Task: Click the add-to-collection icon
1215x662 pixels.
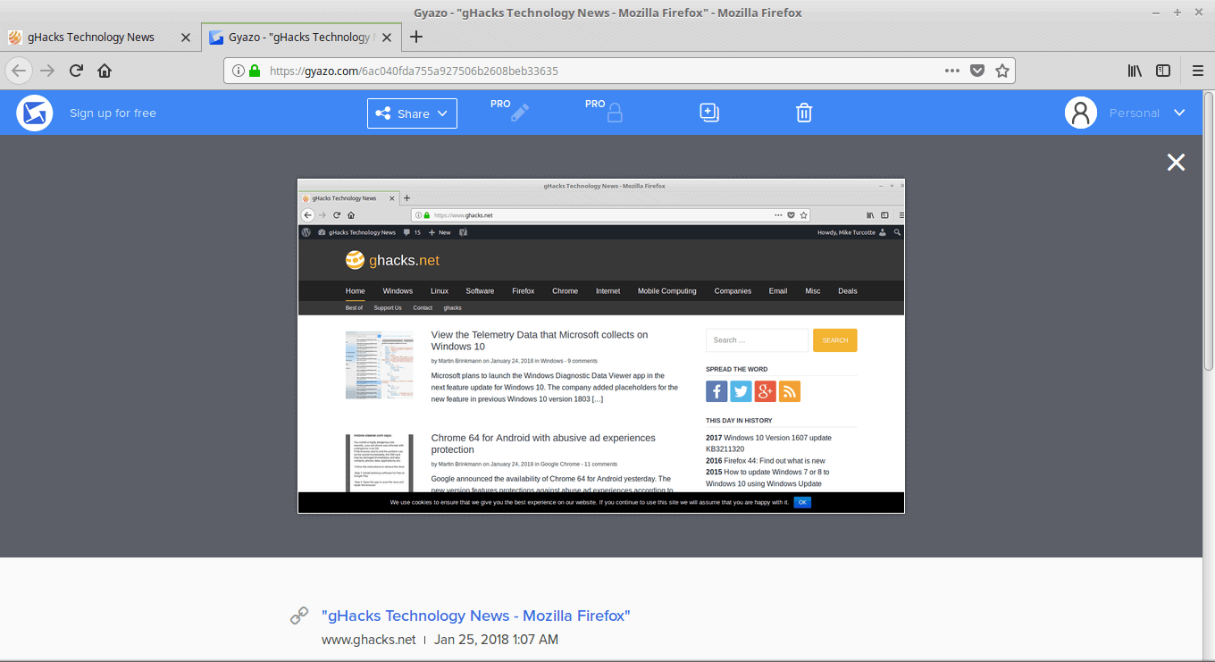Action: click(x=709, y=113)
